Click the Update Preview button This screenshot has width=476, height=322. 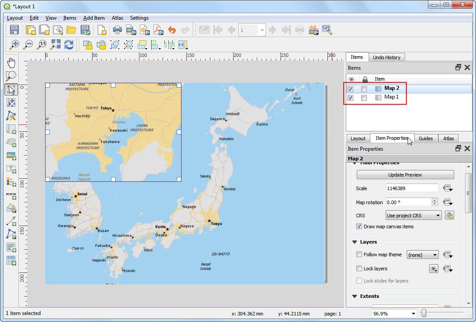coord(405,175)
